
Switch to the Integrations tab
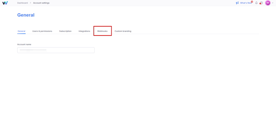point(84,31)
